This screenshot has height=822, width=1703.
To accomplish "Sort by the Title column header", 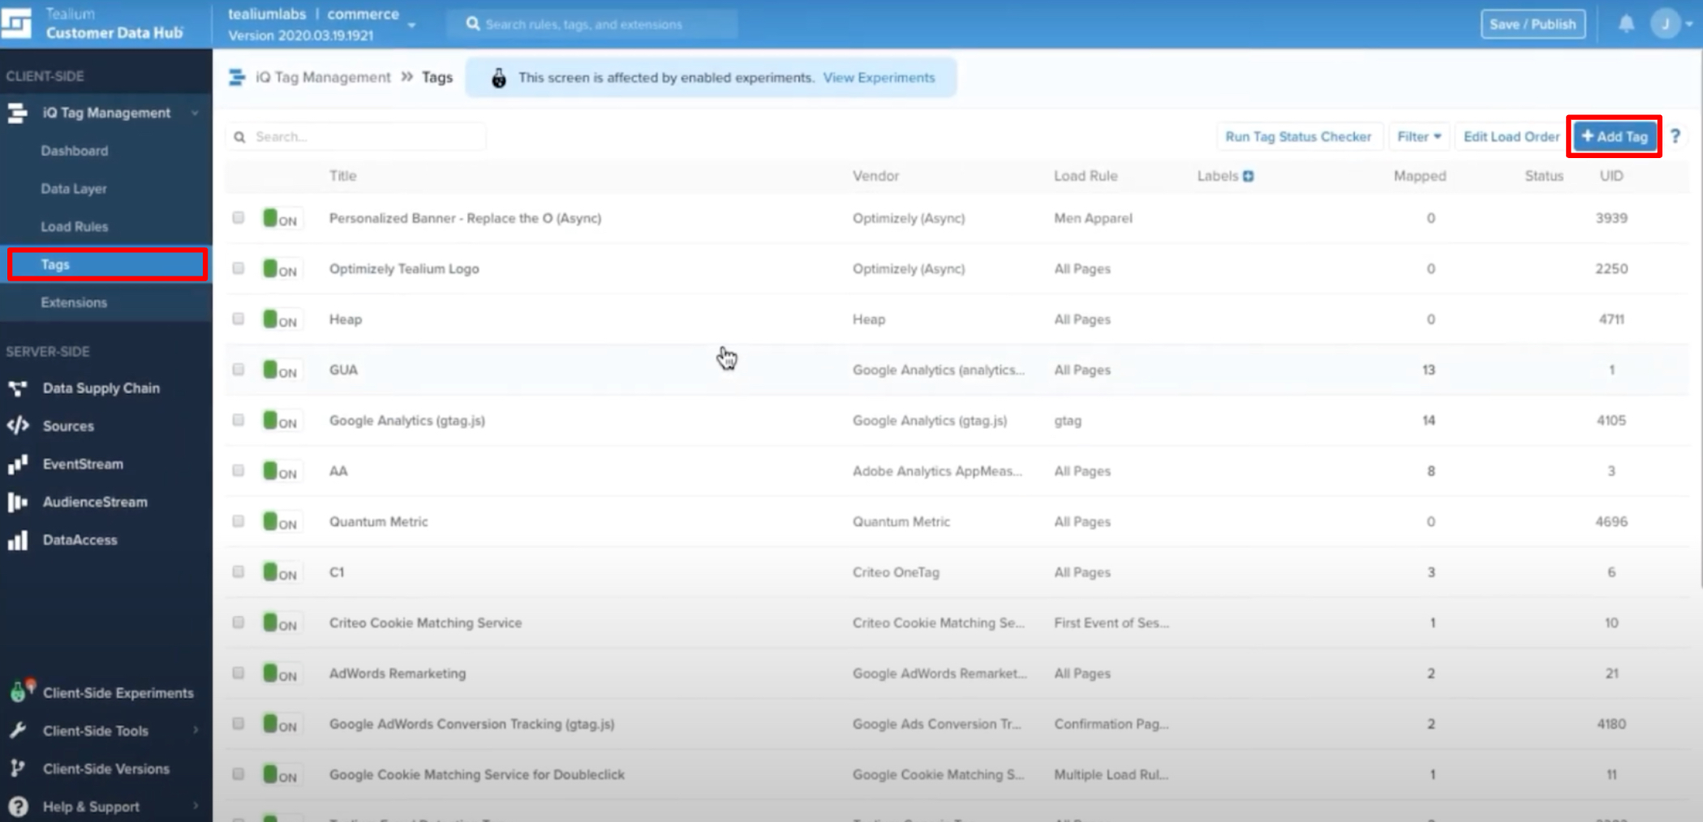I will 342,176.
